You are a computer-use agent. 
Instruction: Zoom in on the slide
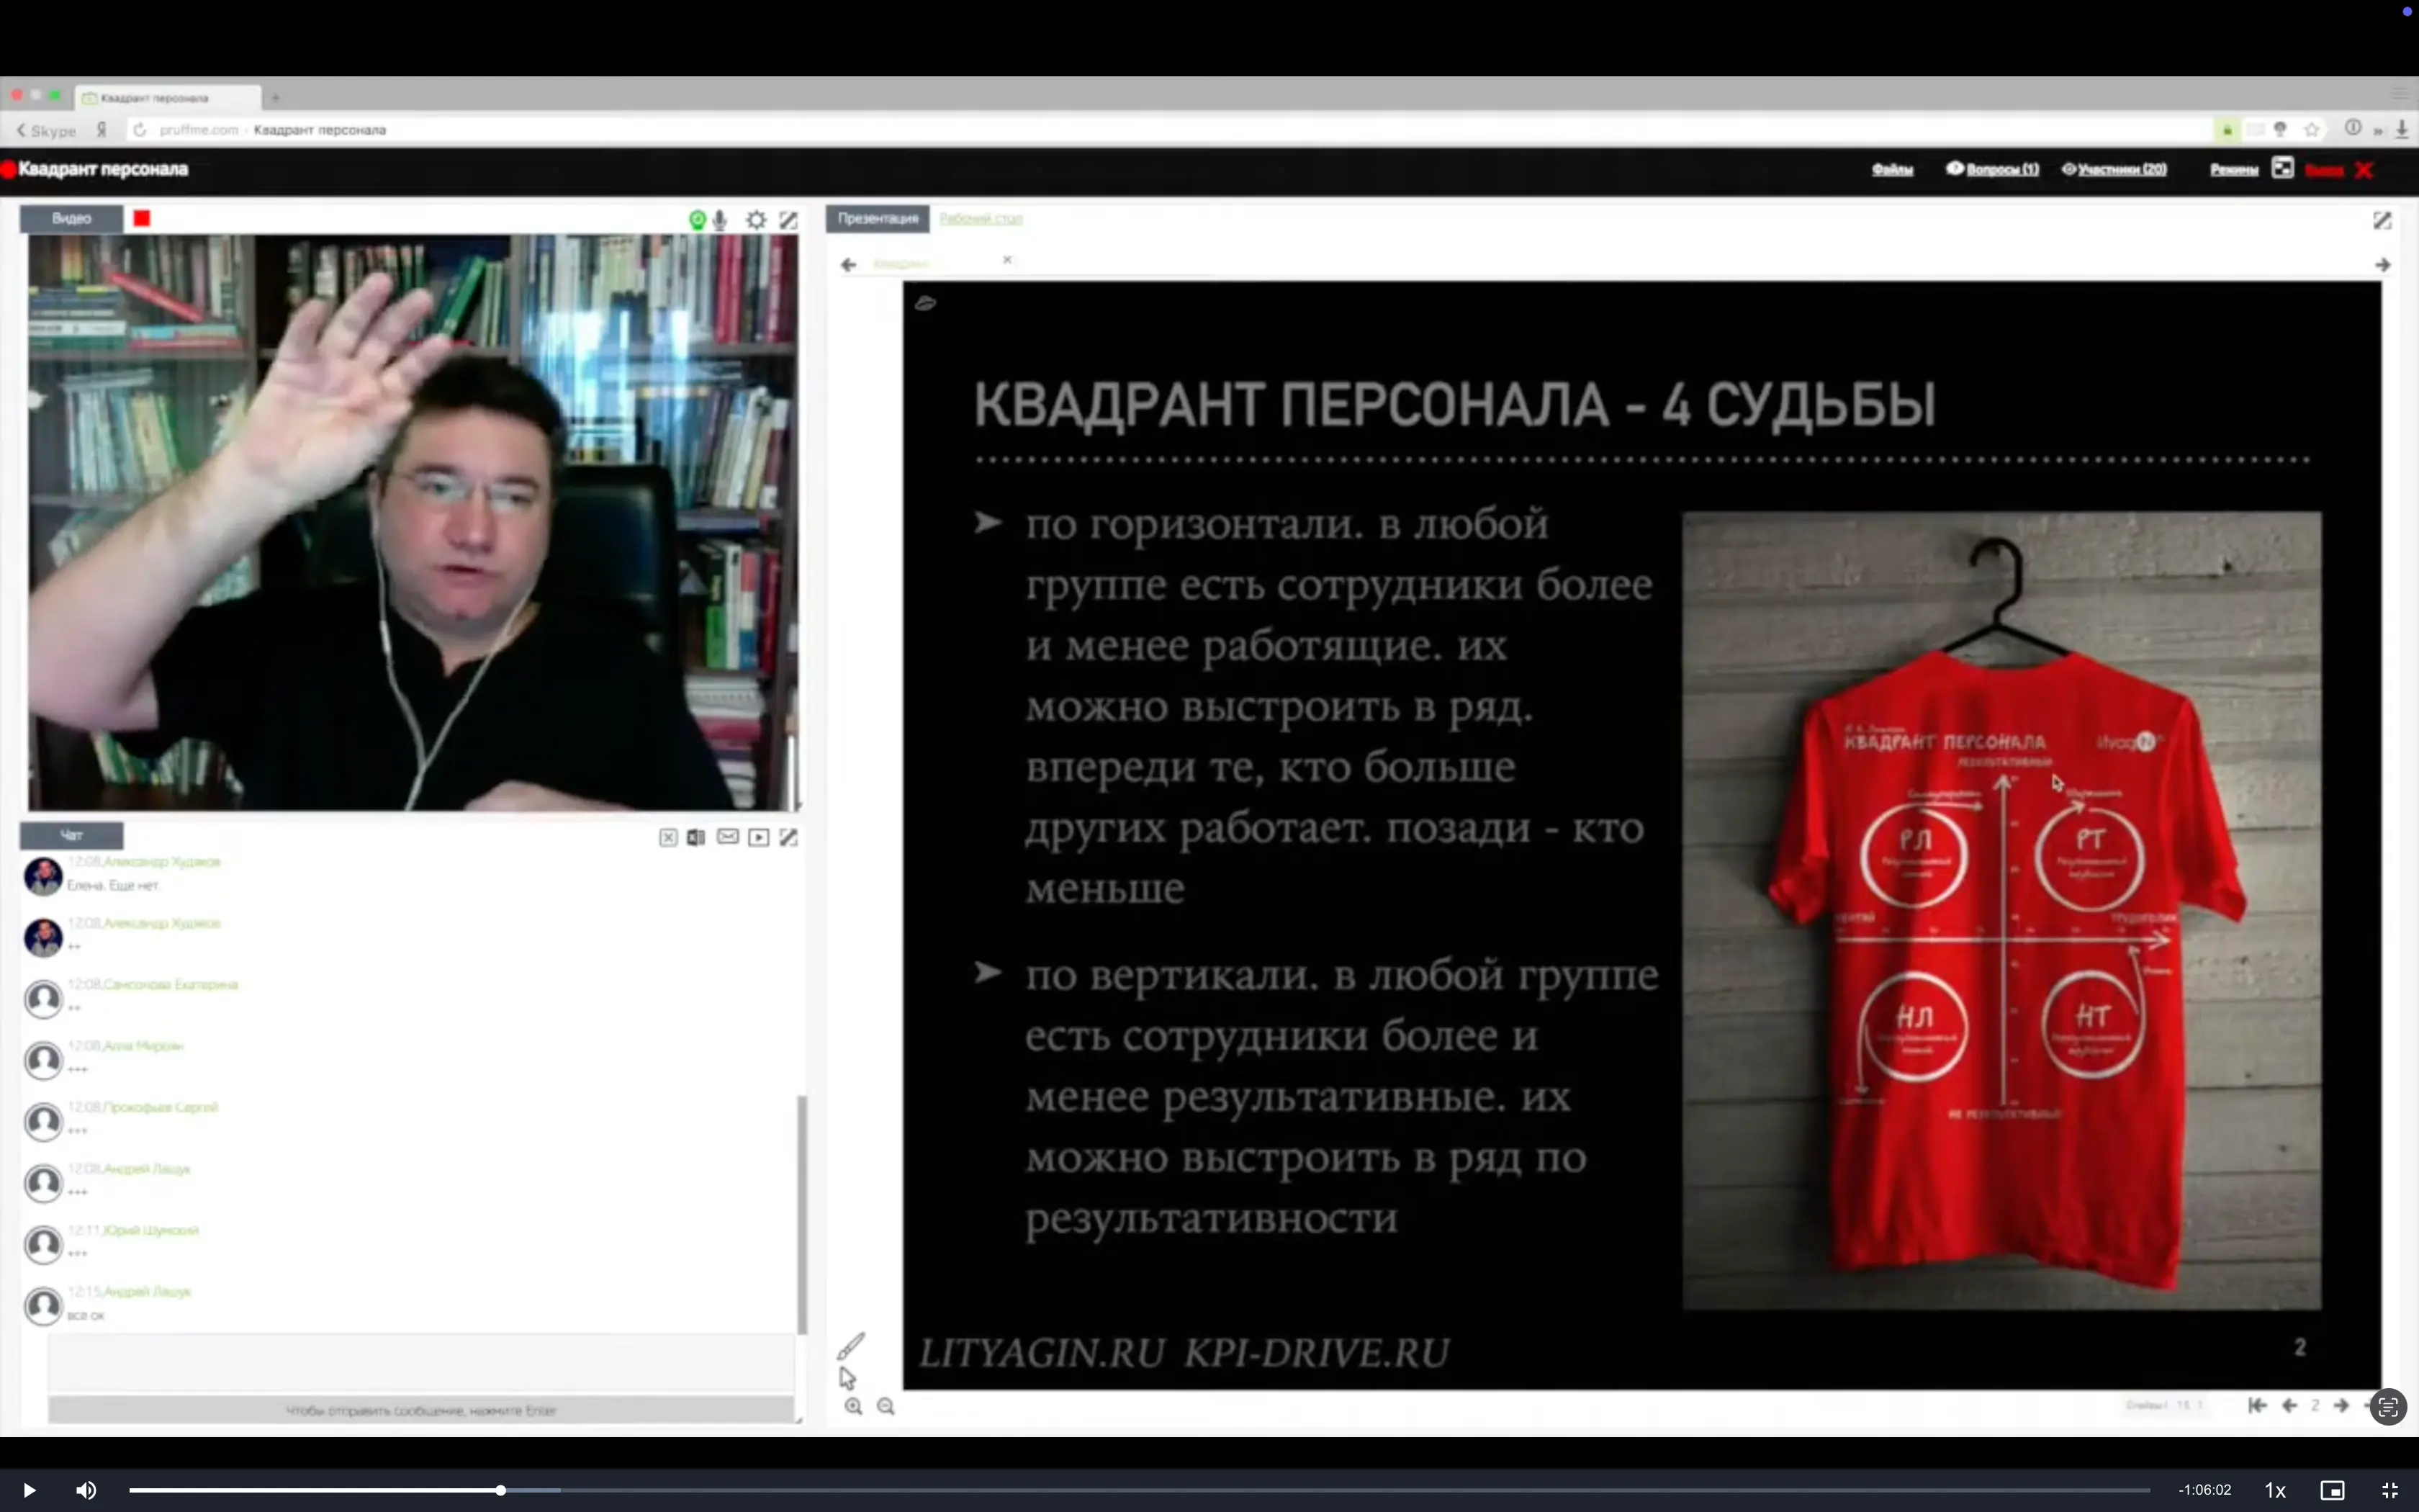tap(852, 1406)
